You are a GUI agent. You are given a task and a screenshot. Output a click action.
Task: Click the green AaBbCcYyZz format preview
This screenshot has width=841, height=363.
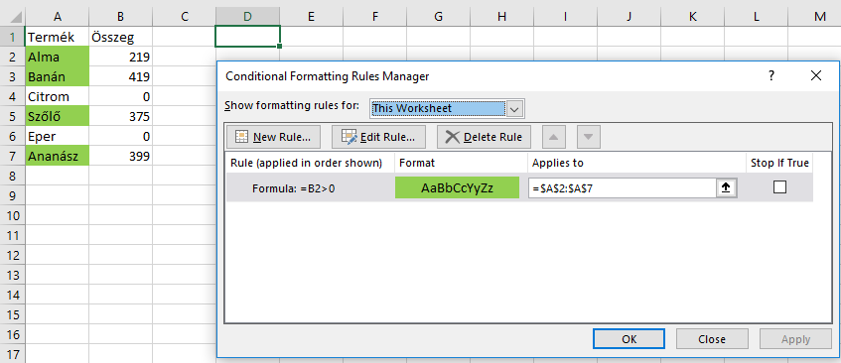pos(457,187)
